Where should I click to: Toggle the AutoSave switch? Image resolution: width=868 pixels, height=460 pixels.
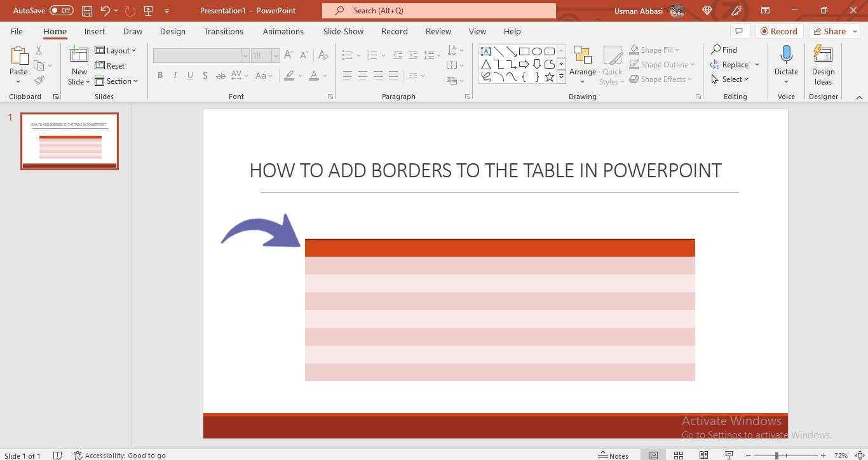(x=62, y=11)
